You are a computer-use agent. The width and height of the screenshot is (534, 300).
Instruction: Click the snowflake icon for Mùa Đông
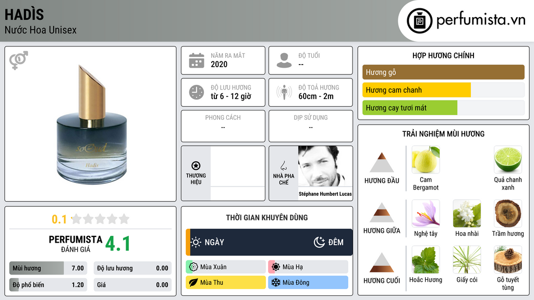coord(275,282)
